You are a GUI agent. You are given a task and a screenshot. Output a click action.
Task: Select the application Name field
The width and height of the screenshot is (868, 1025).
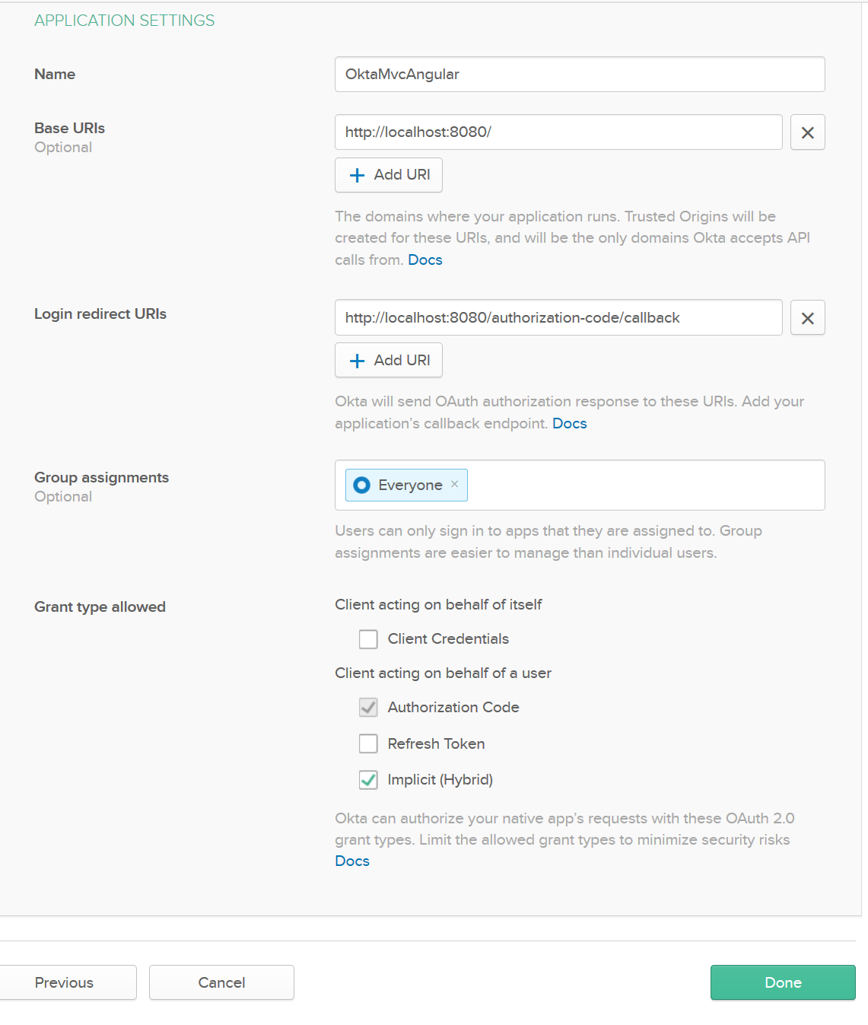coord(580,74)
